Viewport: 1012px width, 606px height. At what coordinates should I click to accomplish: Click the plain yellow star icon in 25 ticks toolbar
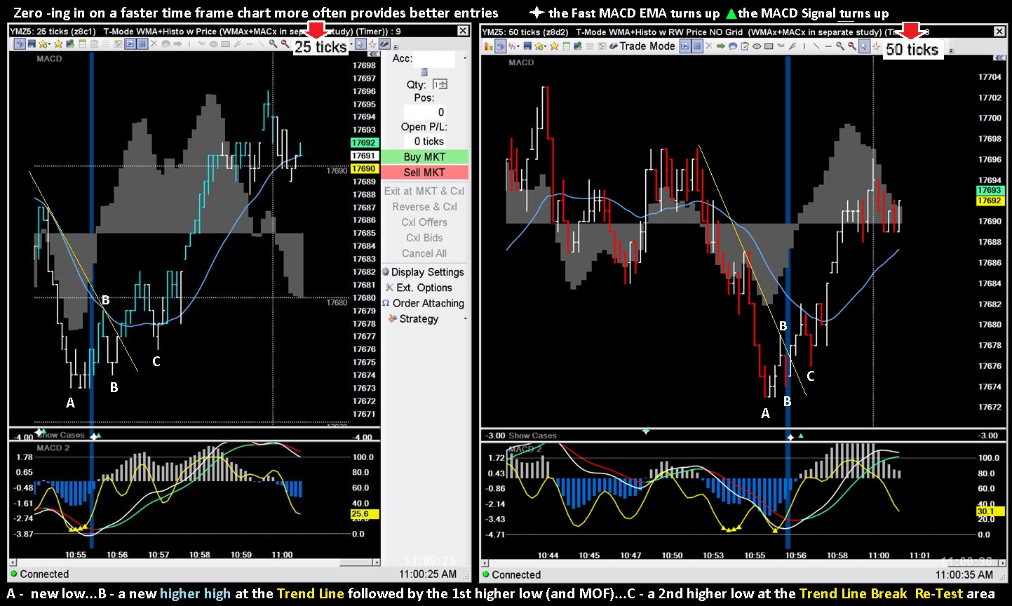click(x=58, y=43)
